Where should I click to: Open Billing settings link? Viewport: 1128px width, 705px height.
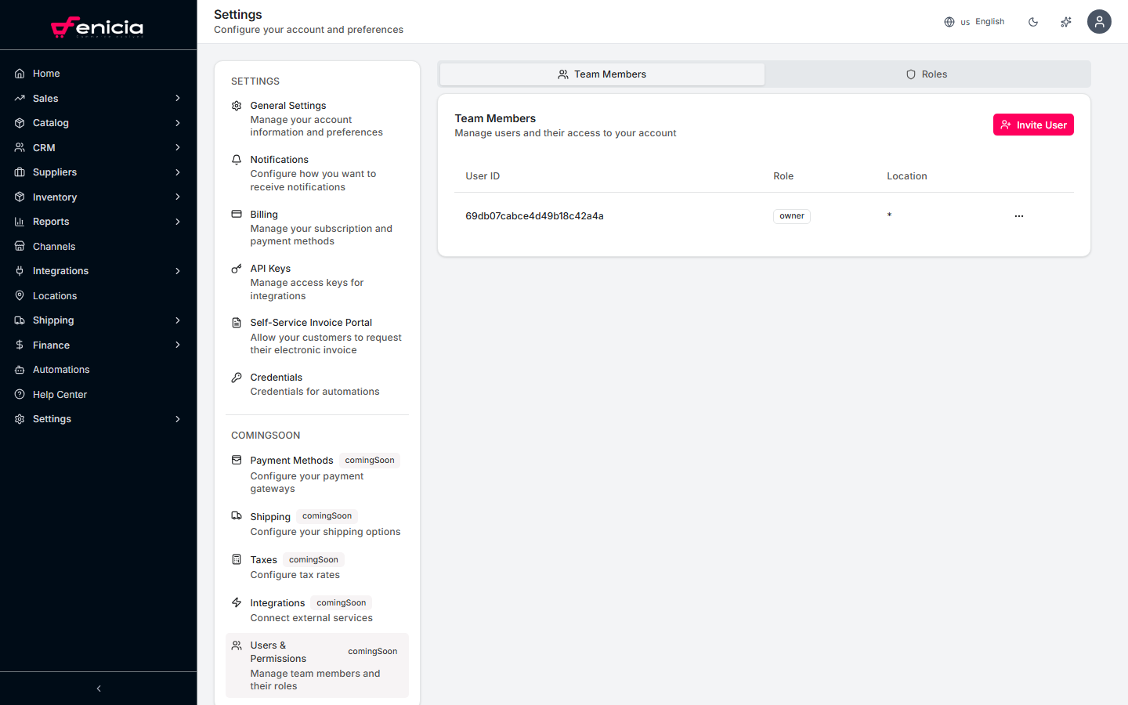(264, 214)
